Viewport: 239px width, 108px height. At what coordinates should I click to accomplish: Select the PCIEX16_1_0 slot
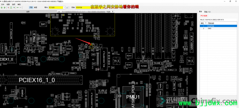coord(41,80)
